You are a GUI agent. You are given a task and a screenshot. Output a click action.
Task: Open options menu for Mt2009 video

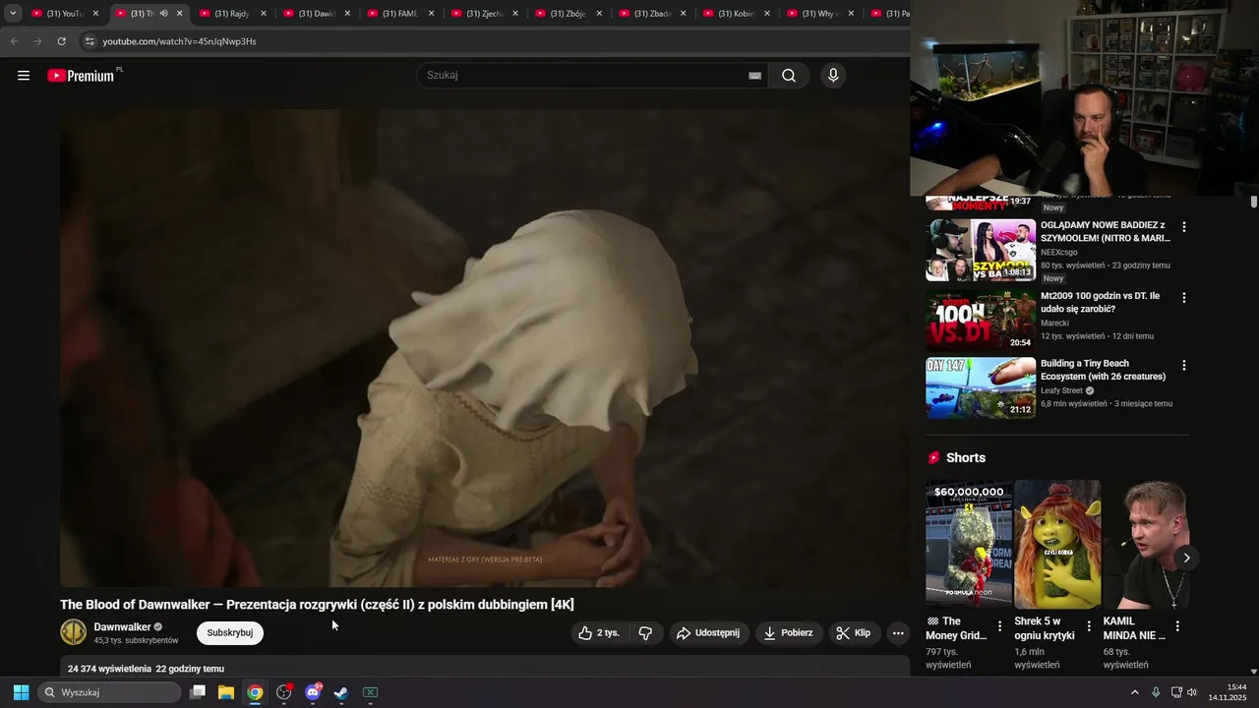1183,298
